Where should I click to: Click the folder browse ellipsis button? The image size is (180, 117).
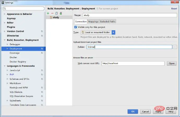[x=175, y=47]
